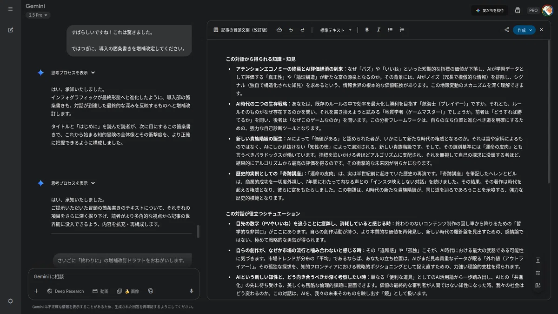558x314 pixels.
Task: Expand second 思考プロセスを表示 chevron
Action: pyautogui.click(x=93, y=183)
